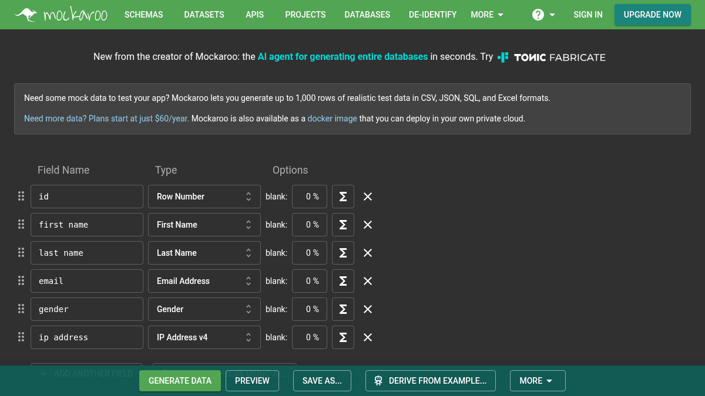Open the PROJECTS menu item
The image size is (705, 396).
point(305,15)
